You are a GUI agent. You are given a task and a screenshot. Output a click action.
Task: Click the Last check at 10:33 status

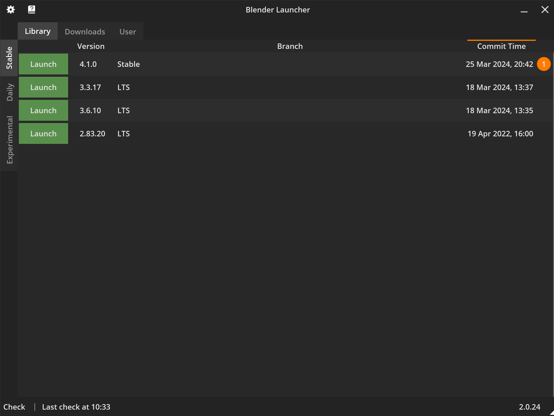[76, 407]
